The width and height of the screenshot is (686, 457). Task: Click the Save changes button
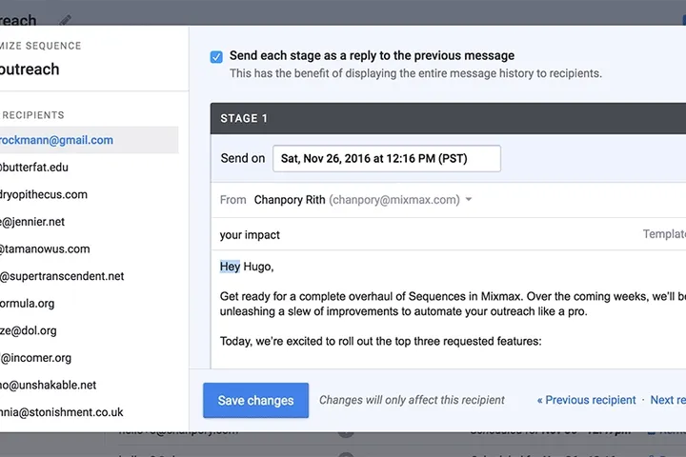[255, 400]
